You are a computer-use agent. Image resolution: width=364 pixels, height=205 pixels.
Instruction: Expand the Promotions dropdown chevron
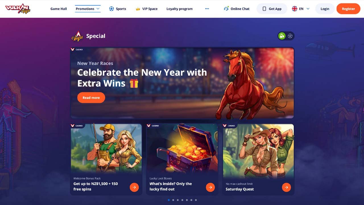98,9
